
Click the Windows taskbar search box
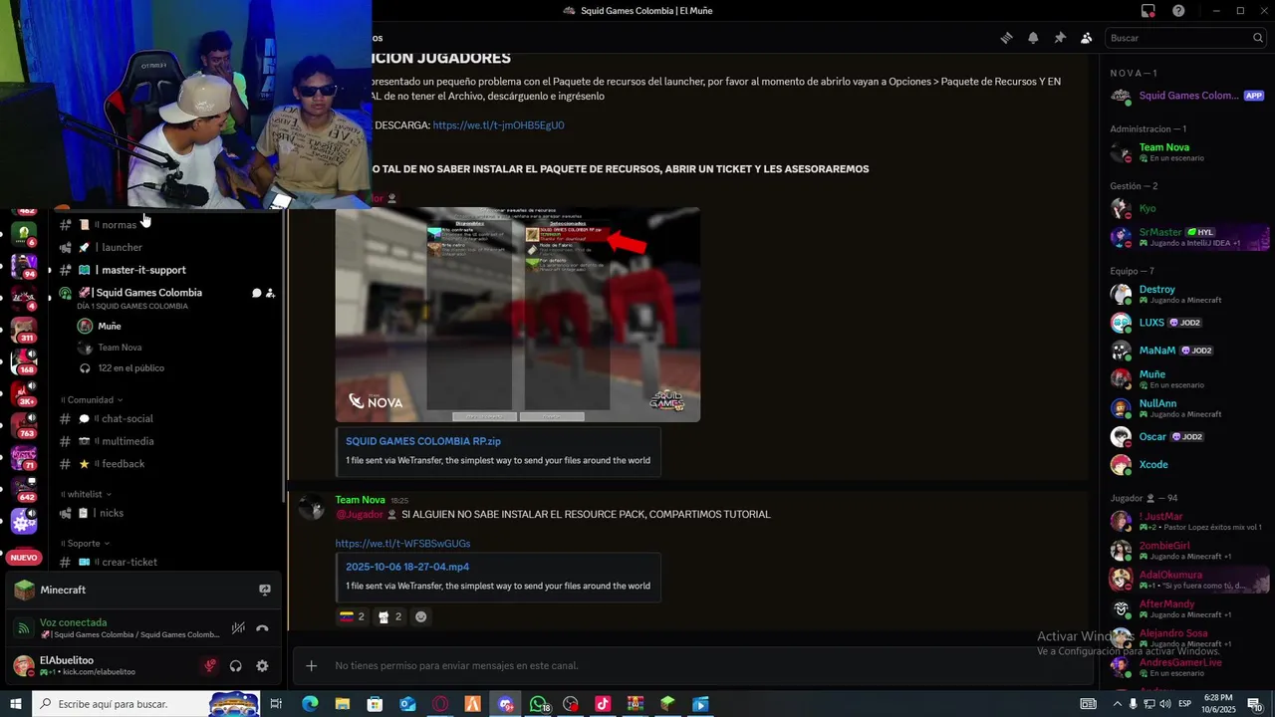click(x=147, y=704)
